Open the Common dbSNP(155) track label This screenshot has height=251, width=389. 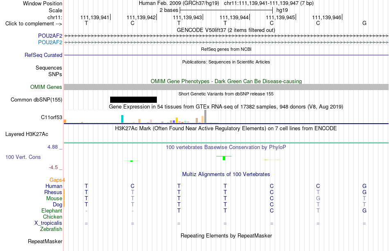click(x=36, y=100)
